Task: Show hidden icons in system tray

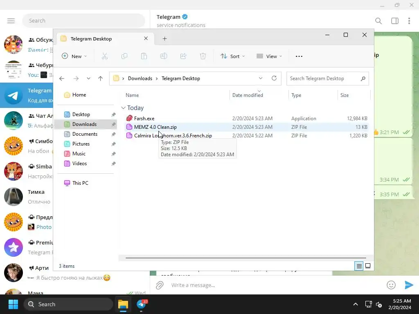Action: tap(356, 304)
